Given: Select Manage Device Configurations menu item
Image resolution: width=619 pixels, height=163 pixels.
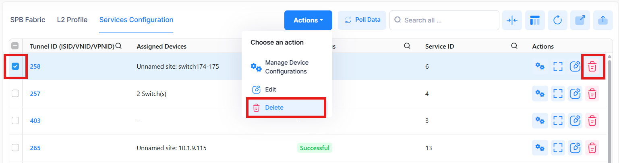Looking at the screenshot, I should [286, 67].
